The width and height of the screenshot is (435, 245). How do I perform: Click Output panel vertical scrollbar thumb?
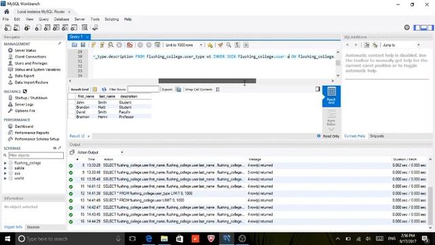430,206
